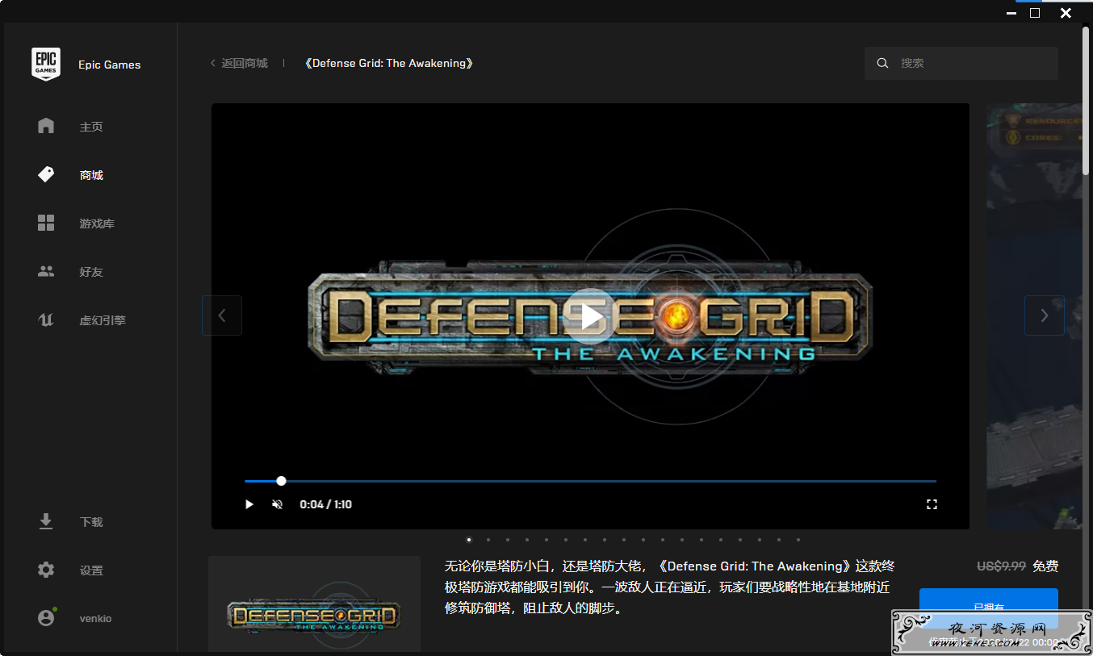Screen dimensions: 1093x656
Task: Click the Epic Games logo
Action: 46,64
